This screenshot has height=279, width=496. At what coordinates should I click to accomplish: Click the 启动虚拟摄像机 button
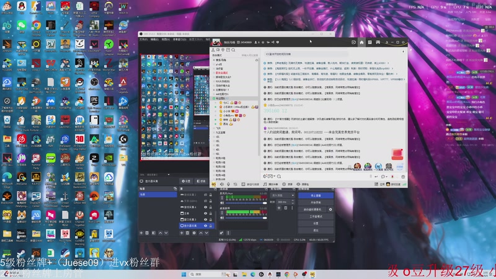tap(312, 210)
